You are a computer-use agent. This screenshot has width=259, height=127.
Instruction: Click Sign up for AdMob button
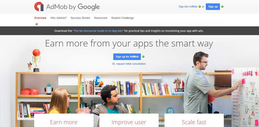[127, 56]
